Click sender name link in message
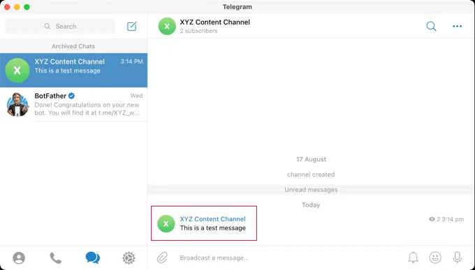Screen dimensions: 475x270 (x=212, y=219)
